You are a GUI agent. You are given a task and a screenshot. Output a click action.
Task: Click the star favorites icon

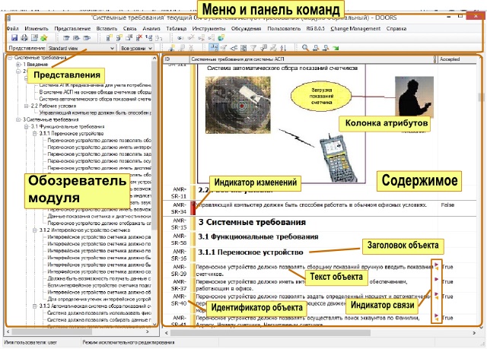pyautogui.click(x=44, y=38)
